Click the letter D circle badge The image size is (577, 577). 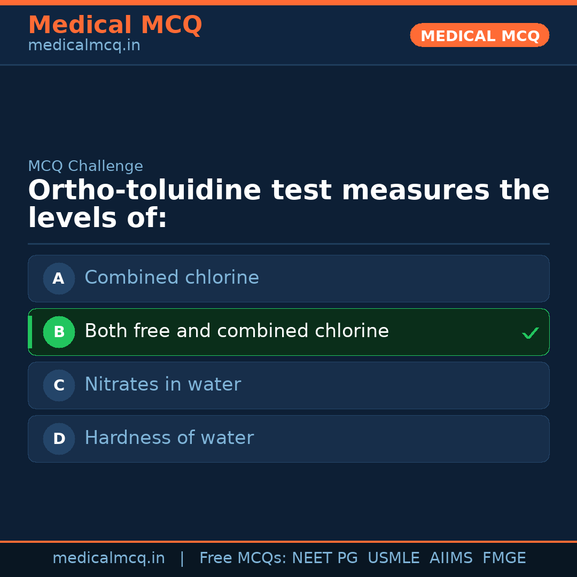(x=59, y=439)
